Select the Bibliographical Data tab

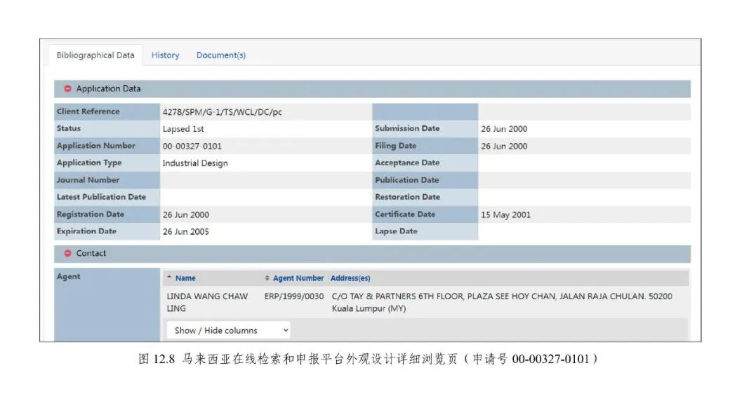click(95, 55)
